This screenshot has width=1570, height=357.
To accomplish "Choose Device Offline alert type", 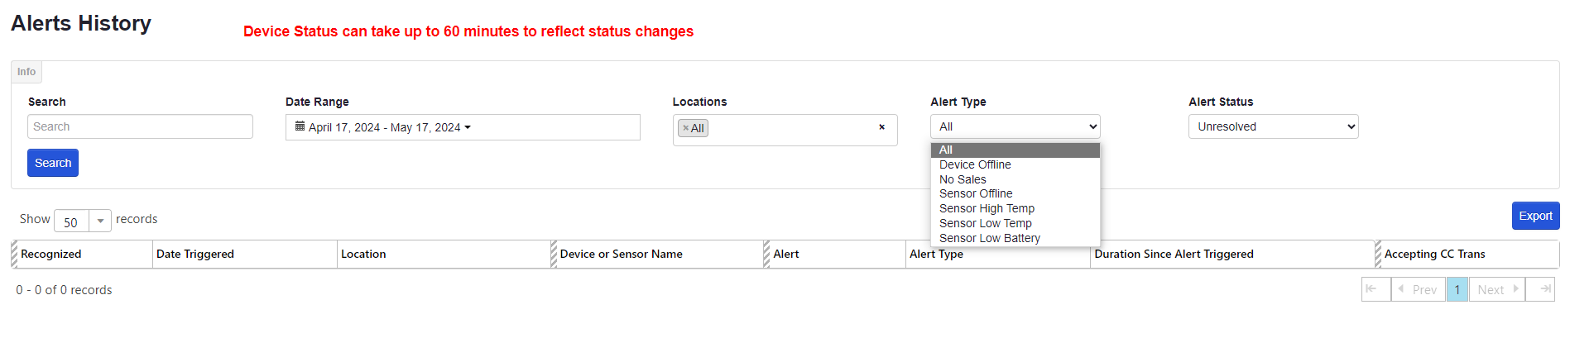I will 1015,164.
